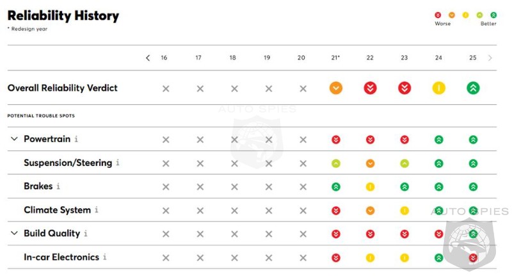Viewport: 512px width, 276px height.
Task: Expand the Powertrain row chevron
Action: (14, 139)
